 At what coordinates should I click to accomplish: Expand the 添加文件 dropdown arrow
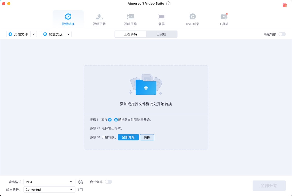[x=34, y=34]
